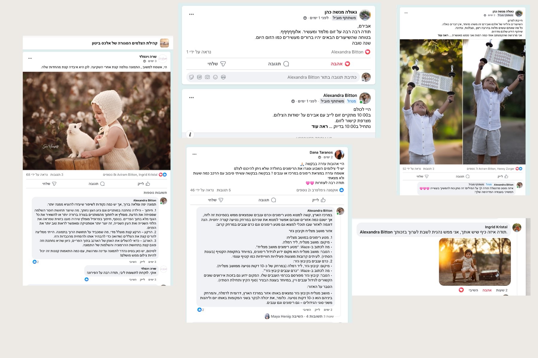Open the three-dot menu on Dana Taranos's post
538x358 pixels.
click(x=195, y=154)
